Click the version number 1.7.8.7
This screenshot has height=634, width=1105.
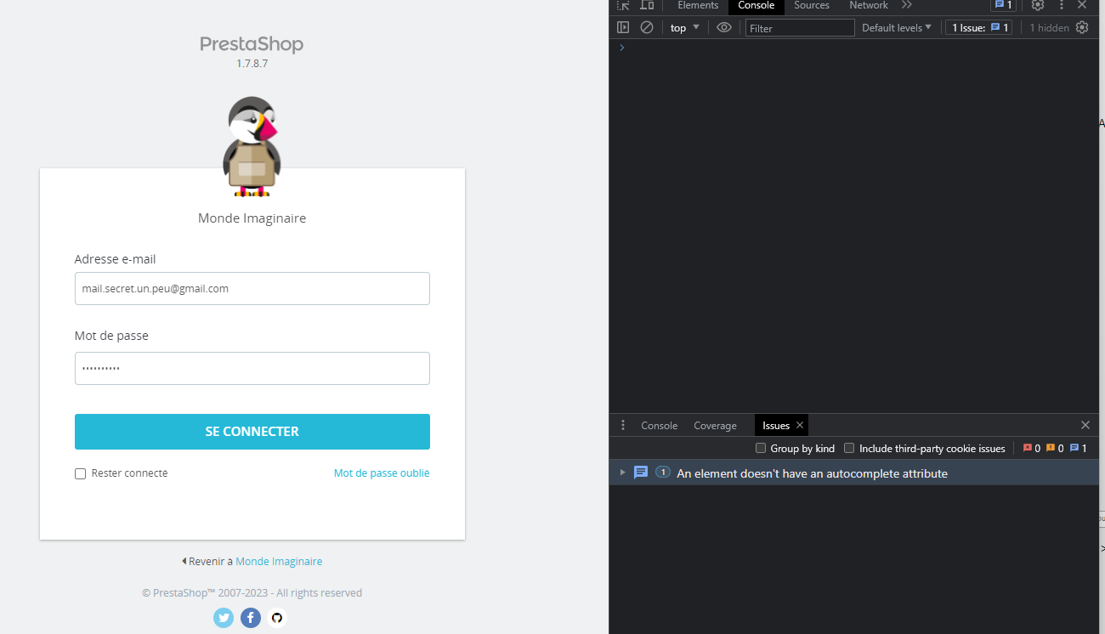tap(252, 64)
